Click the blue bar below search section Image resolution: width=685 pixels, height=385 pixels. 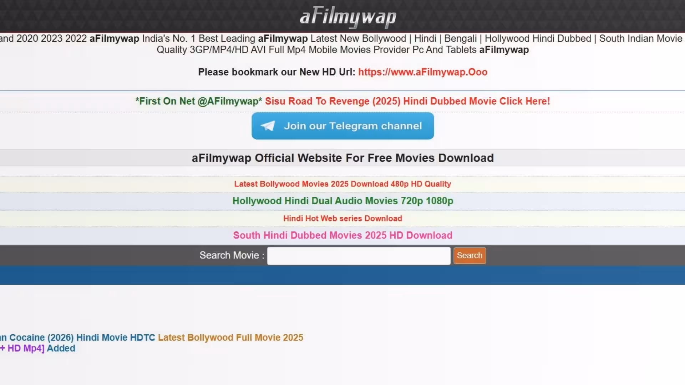(342, 274)
